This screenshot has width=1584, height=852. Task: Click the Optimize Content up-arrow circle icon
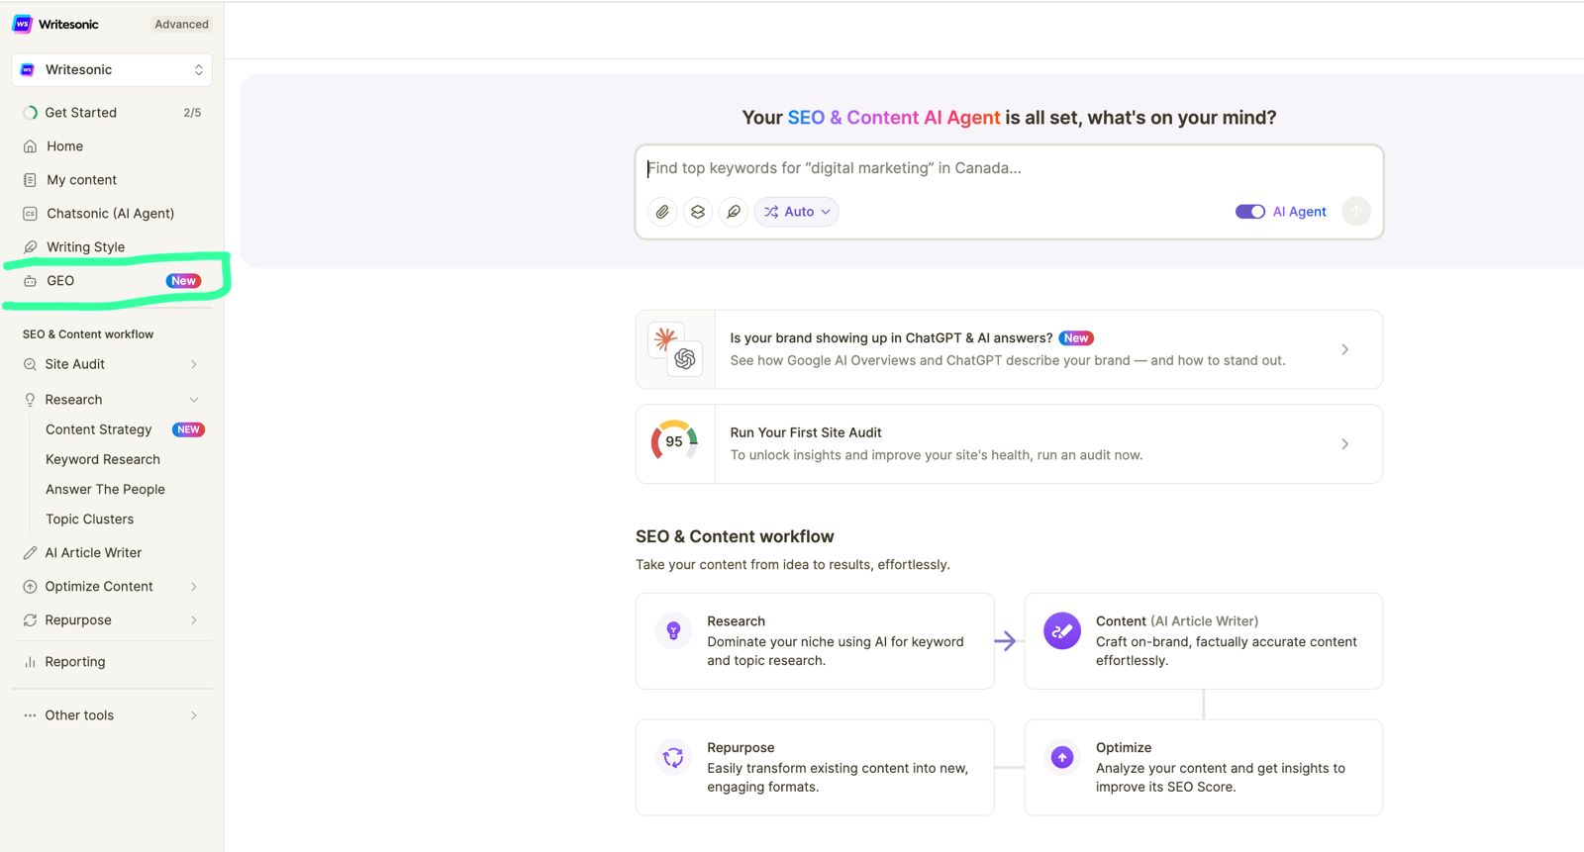(30, 587)
